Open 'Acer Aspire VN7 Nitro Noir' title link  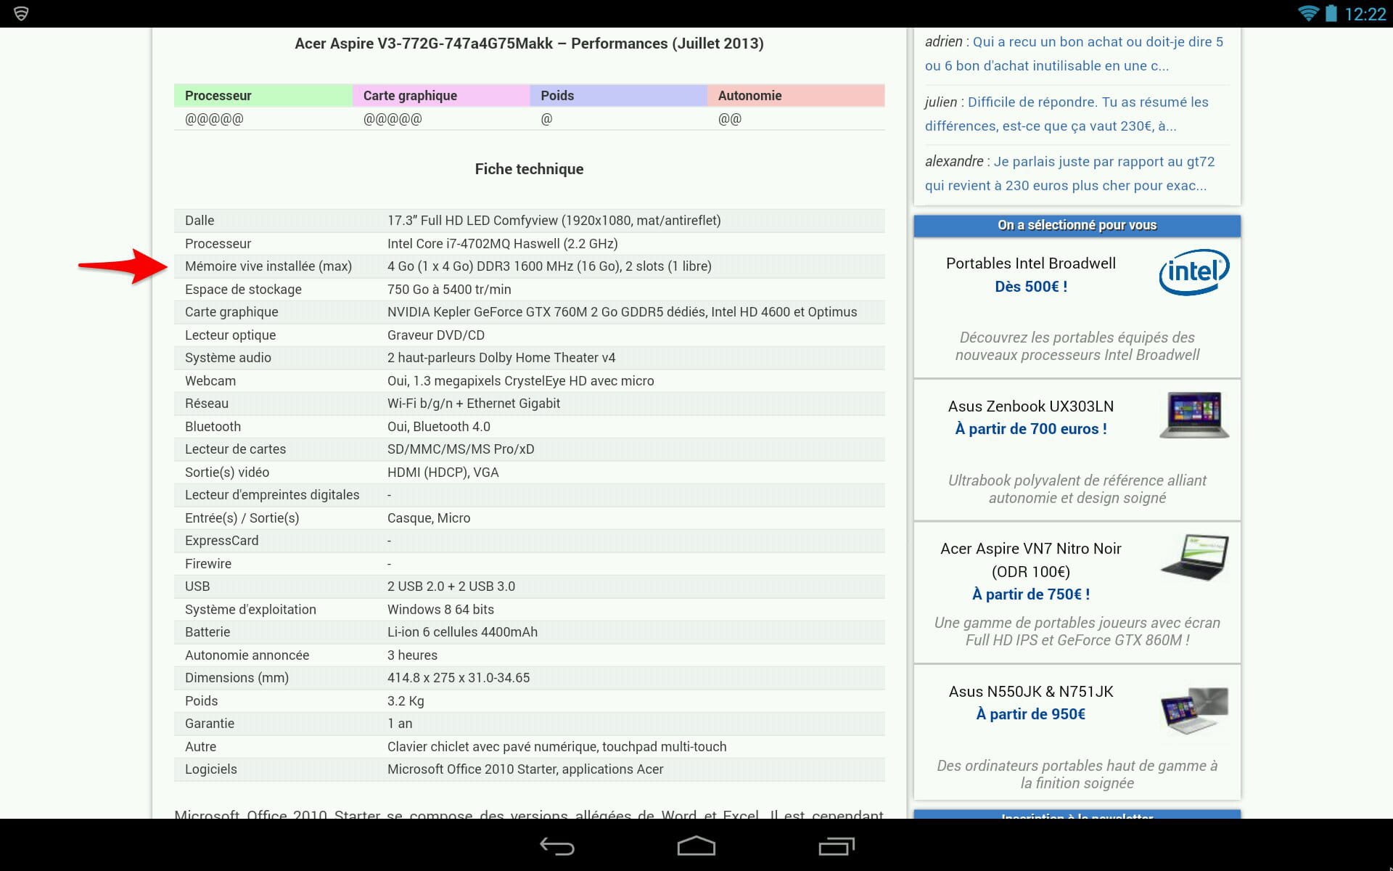tap(1030, 560)
